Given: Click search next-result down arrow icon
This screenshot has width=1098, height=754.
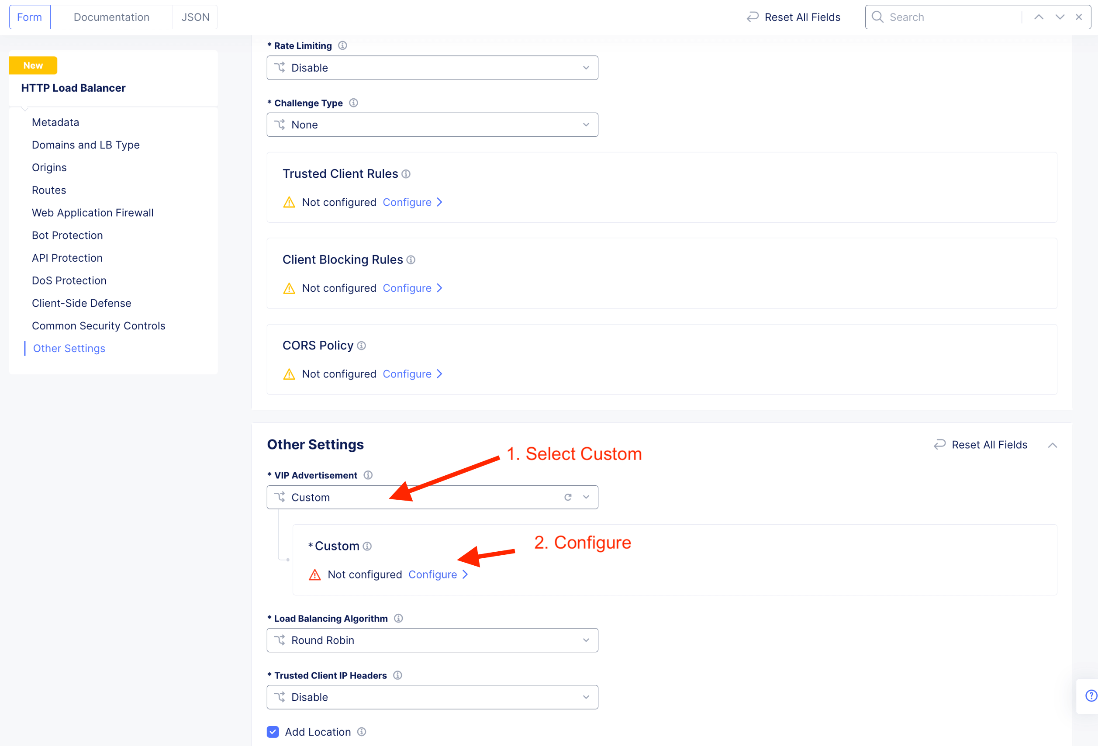Looking at the screenshot, I should point(1060,17).
